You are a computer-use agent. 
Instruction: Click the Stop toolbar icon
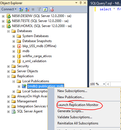pos(33,9)
